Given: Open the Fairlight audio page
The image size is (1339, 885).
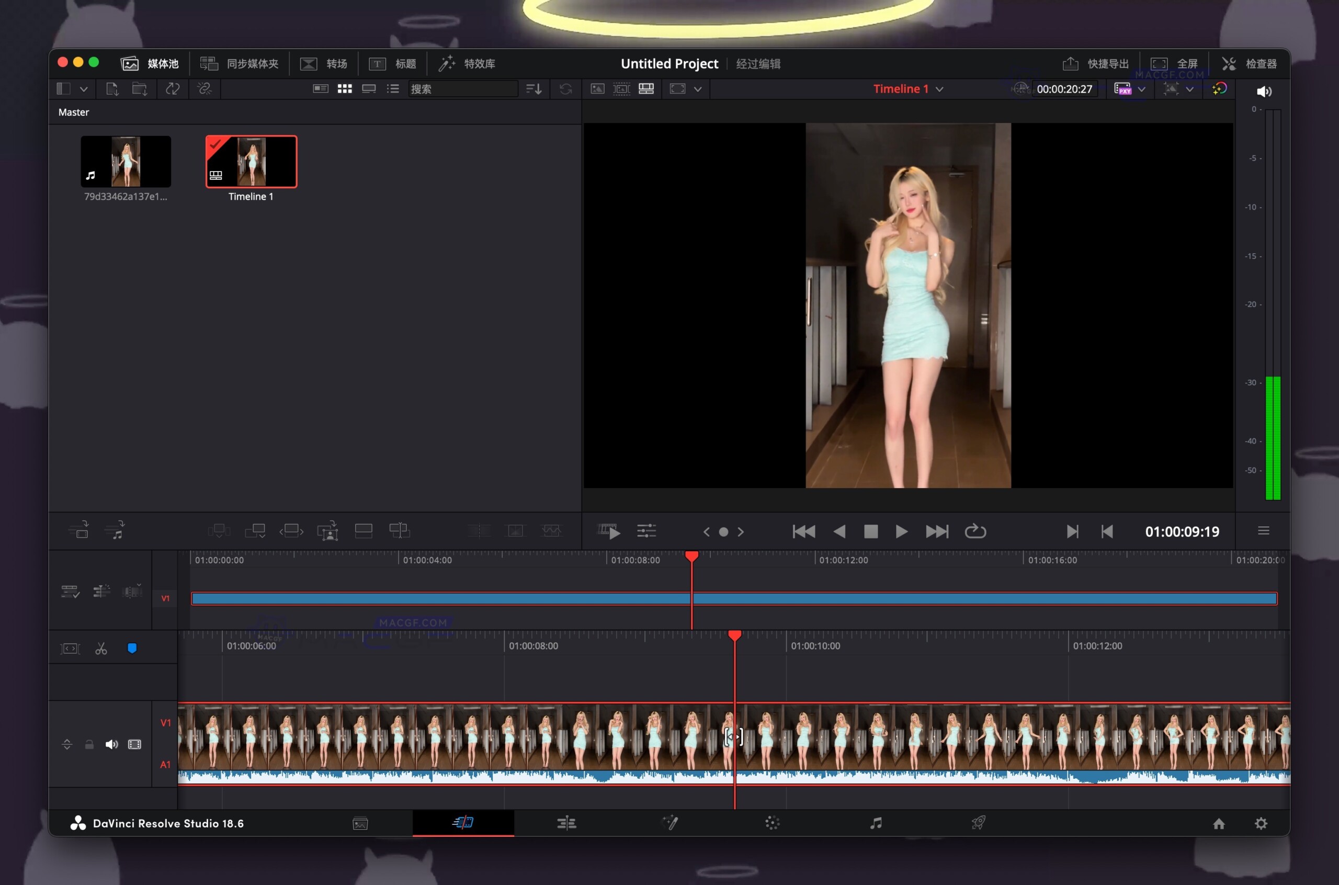Looking at the screenshot, I should (x=876, y=823).
